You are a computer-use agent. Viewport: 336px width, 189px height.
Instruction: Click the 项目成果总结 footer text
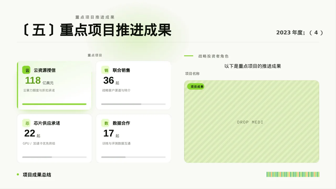pyautogui.click(x=37, y=175)
